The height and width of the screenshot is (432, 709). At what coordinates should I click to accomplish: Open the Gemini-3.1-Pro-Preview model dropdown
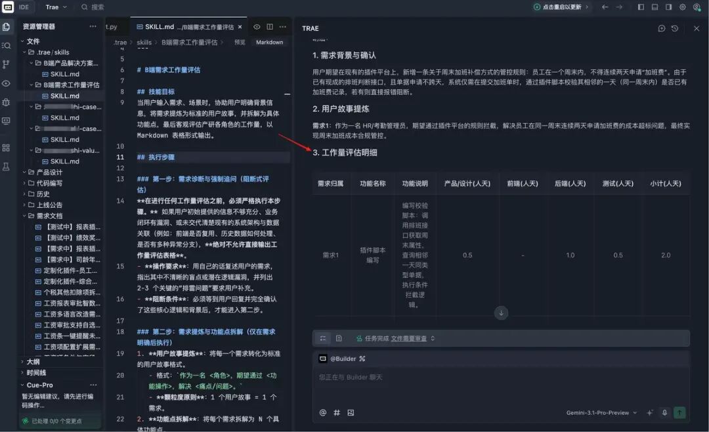point(602,413)
